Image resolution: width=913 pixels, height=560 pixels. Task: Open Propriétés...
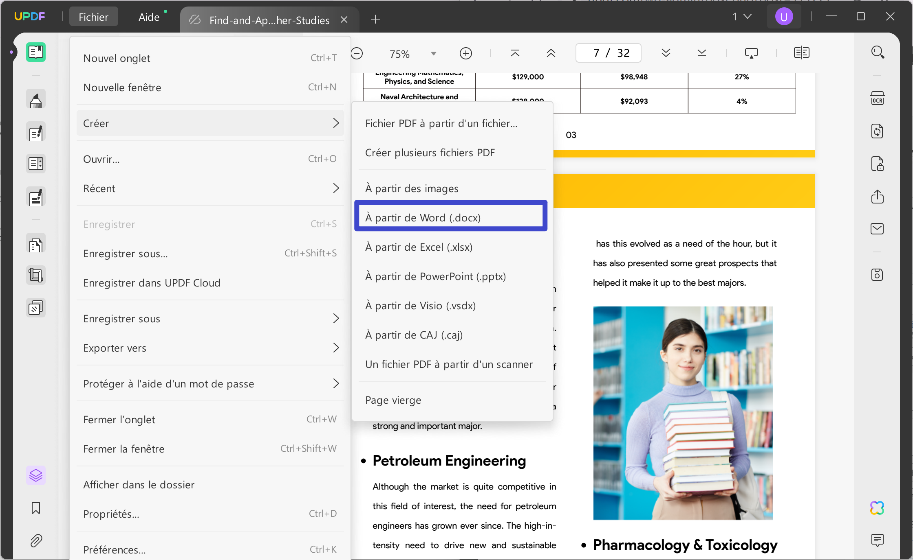[210, 514]
